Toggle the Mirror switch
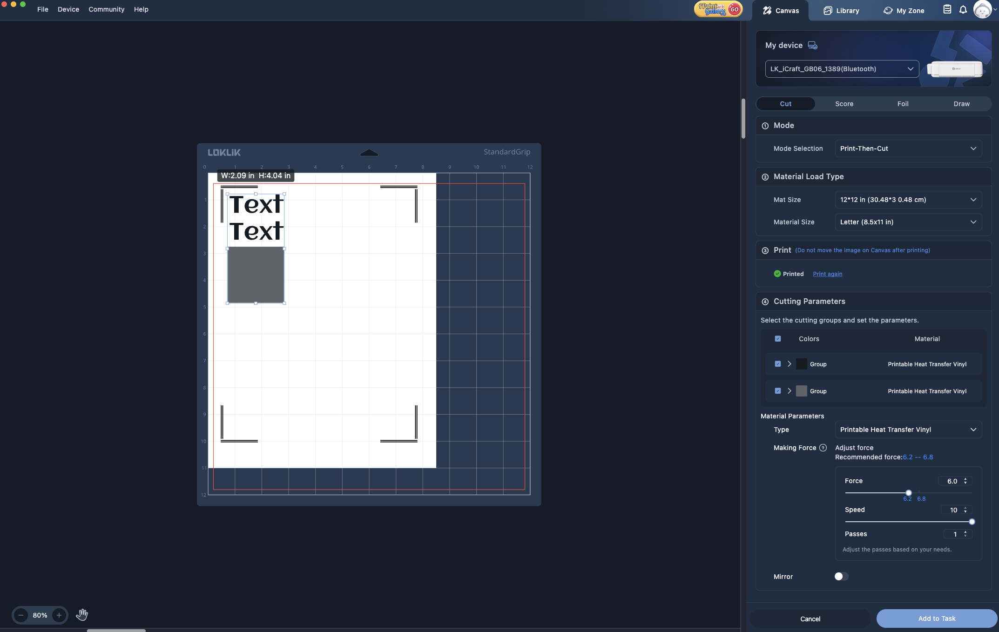Viewport: 999px width, 632px height. pos(841,577)
